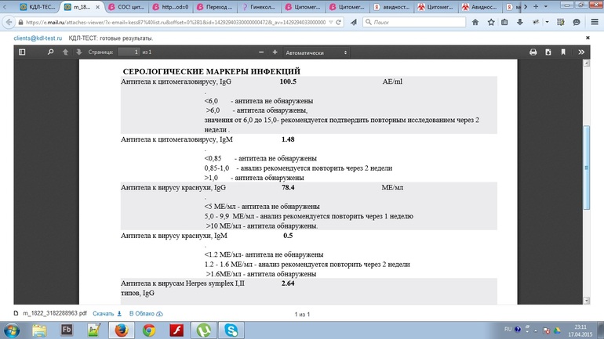Click the address bar URL

(x=176, y=22)
